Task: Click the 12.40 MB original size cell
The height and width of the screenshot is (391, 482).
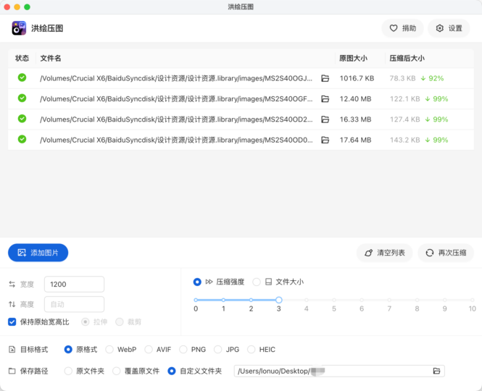Action: [x=355, y=99]
